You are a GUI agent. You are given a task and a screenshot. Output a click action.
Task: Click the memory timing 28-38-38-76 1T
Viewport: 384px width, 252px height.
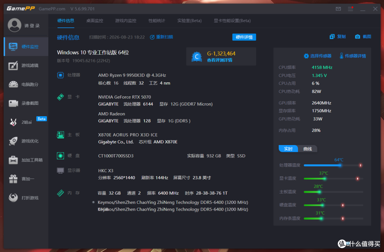pyautogui.click(x=212, y=193)
